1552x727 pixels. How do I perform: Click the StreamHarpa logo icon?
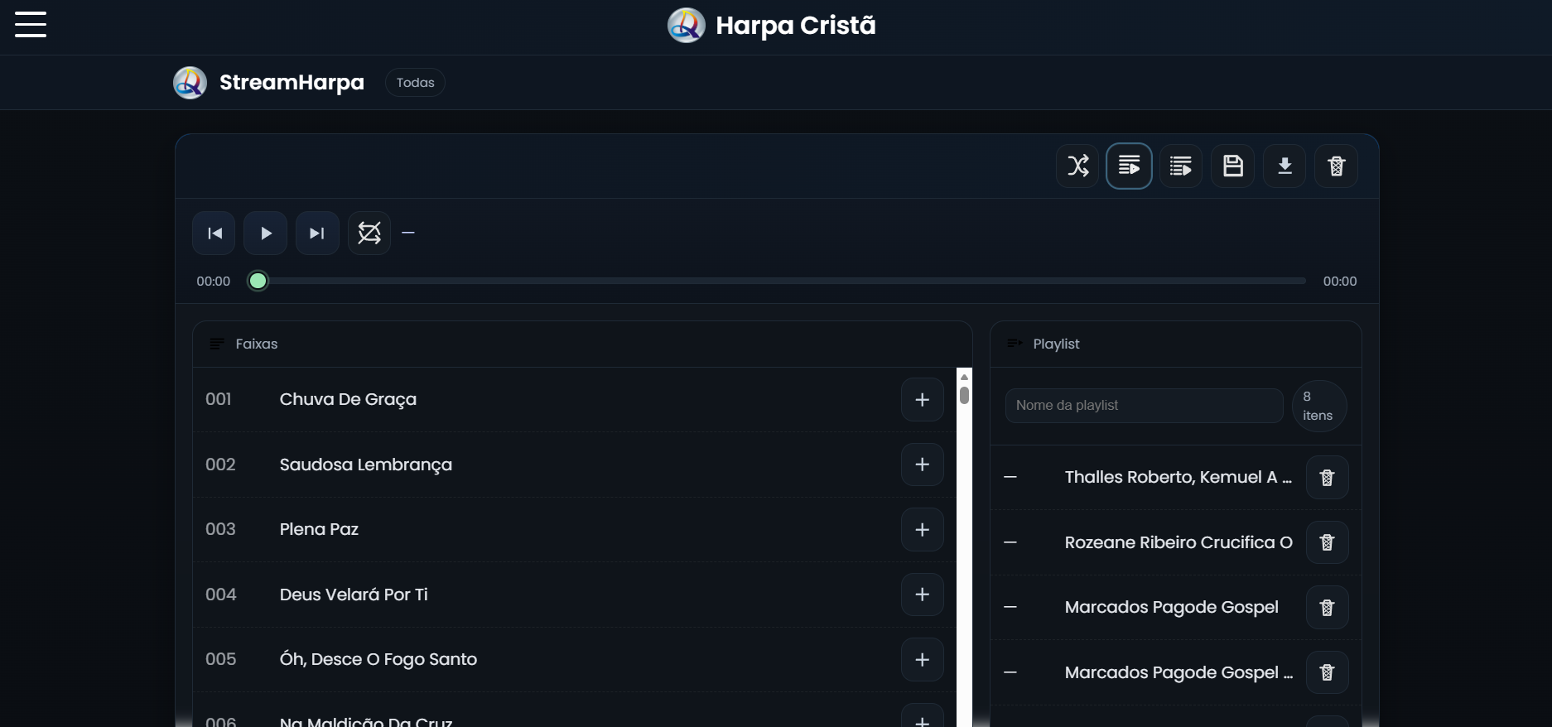click(190, 83)
